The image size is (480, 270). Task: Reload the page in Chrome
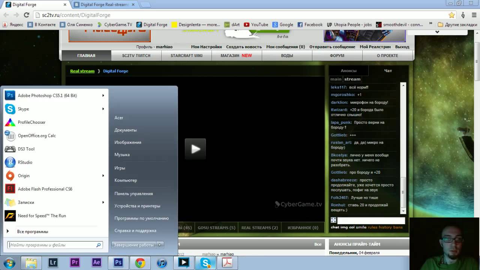click(26, 15)
